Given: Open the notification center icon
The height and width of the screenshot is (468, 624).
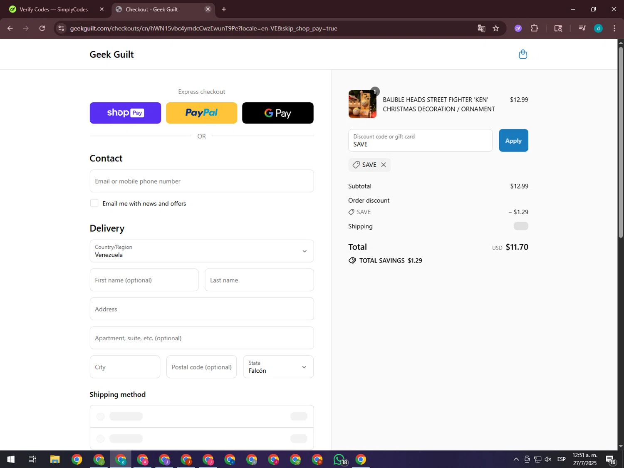Looking at the screenshot, I should [x=611, y=459].
